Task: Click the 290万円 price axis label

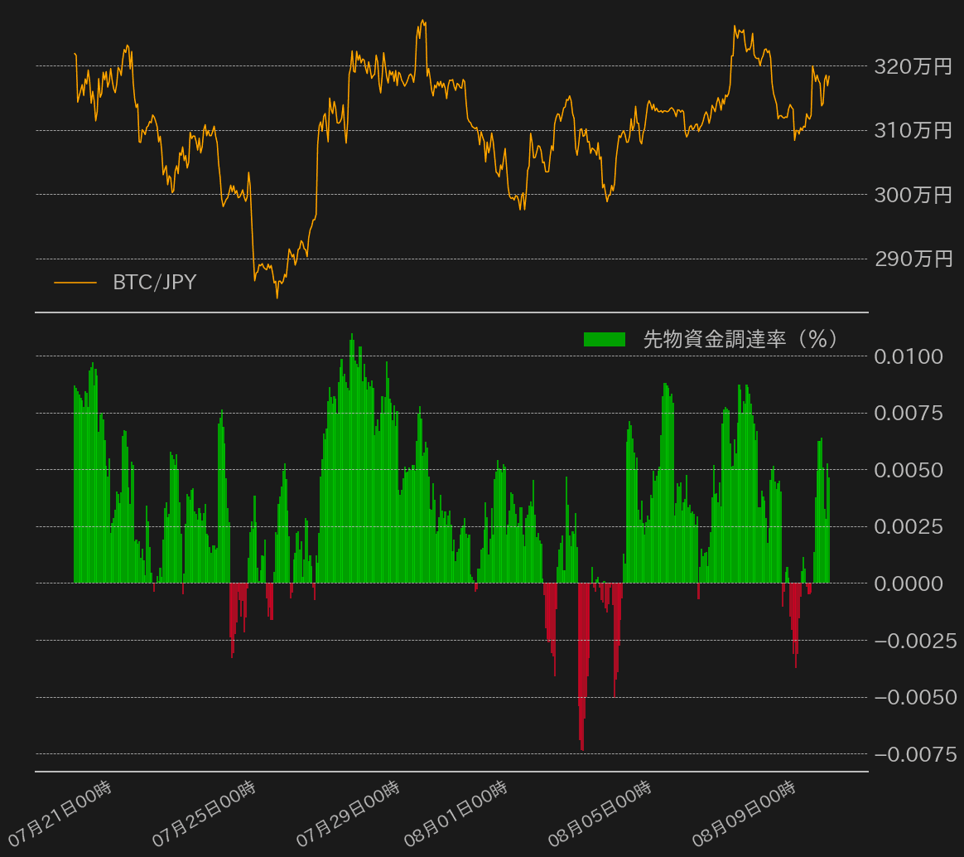Action: (x=913, y=259)
